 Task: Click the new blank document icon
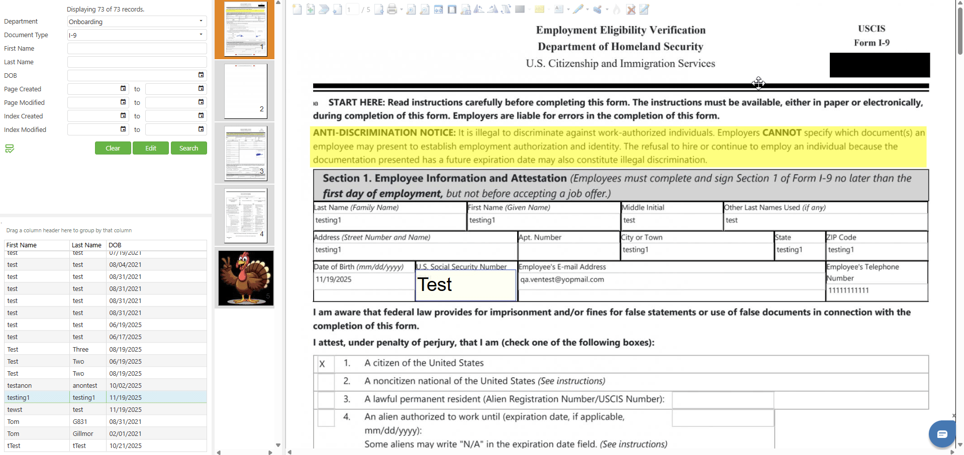coord(297,9)
